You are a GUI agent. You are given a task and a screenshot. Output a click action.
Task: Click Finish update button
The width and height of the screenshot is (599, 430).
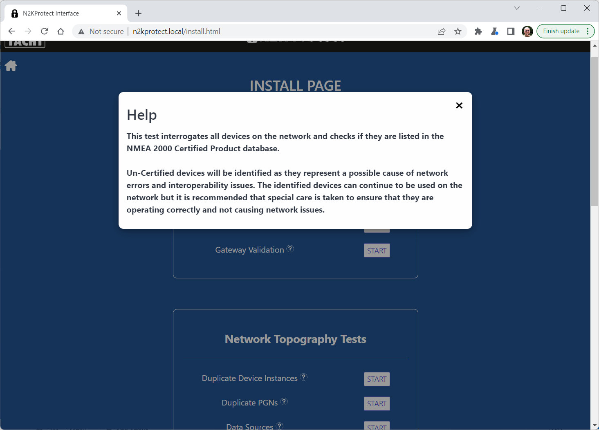(x=561, y=31)
